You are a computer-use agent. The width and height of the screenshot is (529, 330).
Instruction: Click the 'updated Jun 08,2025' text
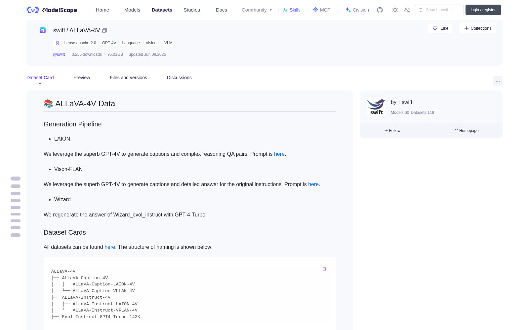click(x=147, y=54)
